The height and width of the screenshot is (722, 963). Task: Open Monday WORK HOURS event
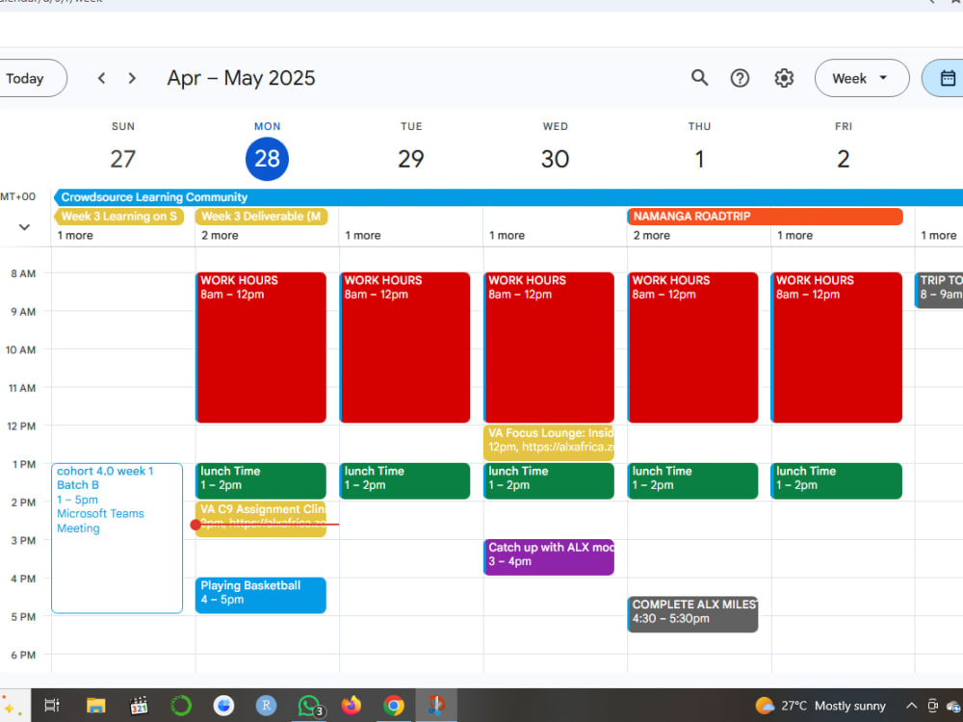click(x=261, y=348)
